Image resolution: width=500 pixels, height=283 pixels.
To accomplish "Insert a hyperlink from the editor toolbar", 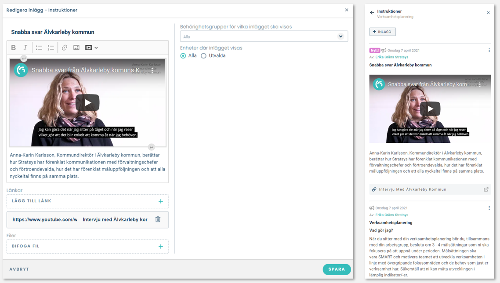I will coord(65,47).
